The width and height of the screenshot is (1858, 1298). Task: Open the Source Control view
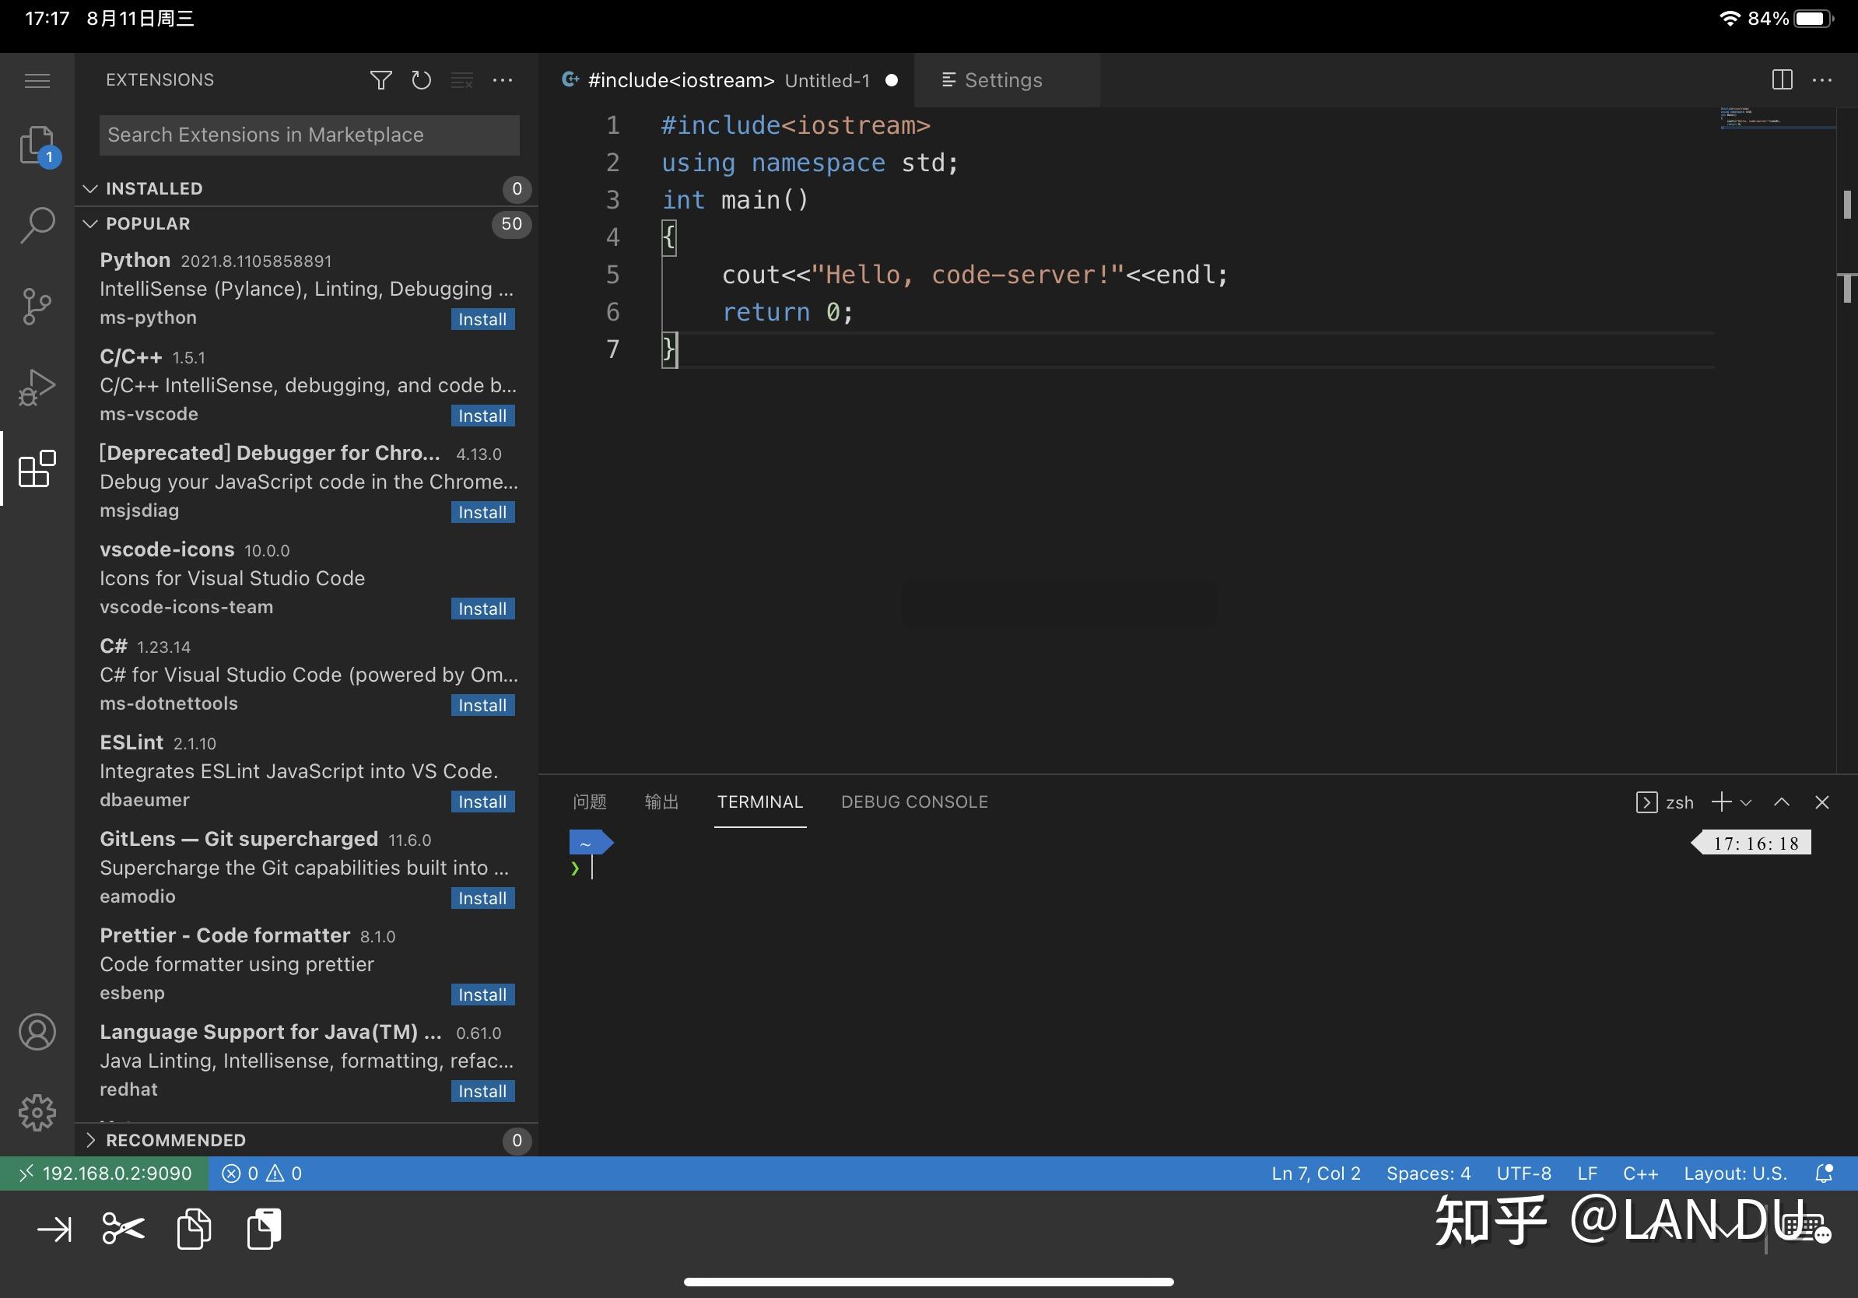37,306
